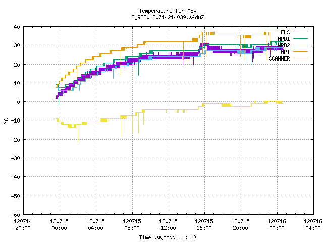The width and height of the screenshot is (323, 242).
Task: Click the y-axis tick label 30
Action: click(17, 45)
